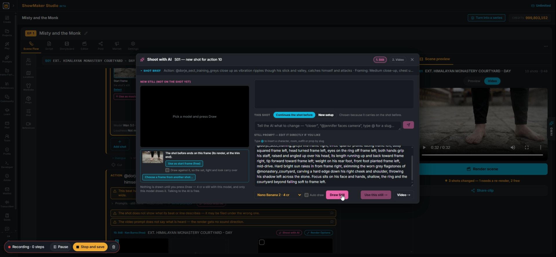Delete the recording with trash icon

coord(114,247)
